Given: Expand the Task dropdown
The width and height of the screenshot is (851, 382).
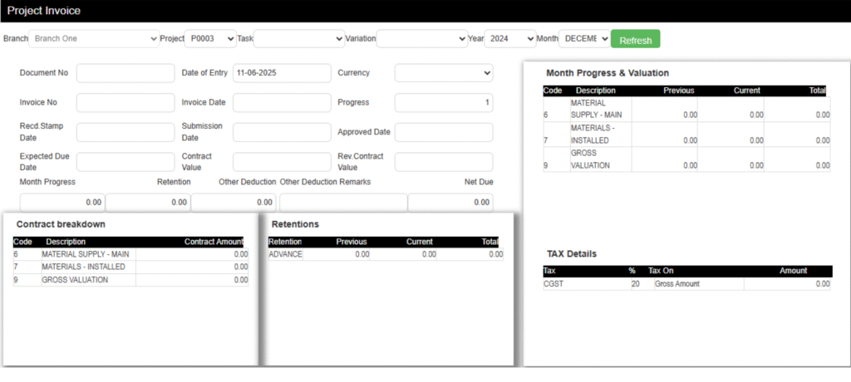Looking at the screenshot, I should 298,38.
